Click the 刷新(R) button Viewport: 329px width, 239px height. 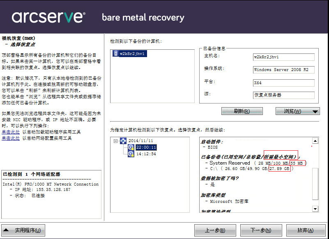242,111
